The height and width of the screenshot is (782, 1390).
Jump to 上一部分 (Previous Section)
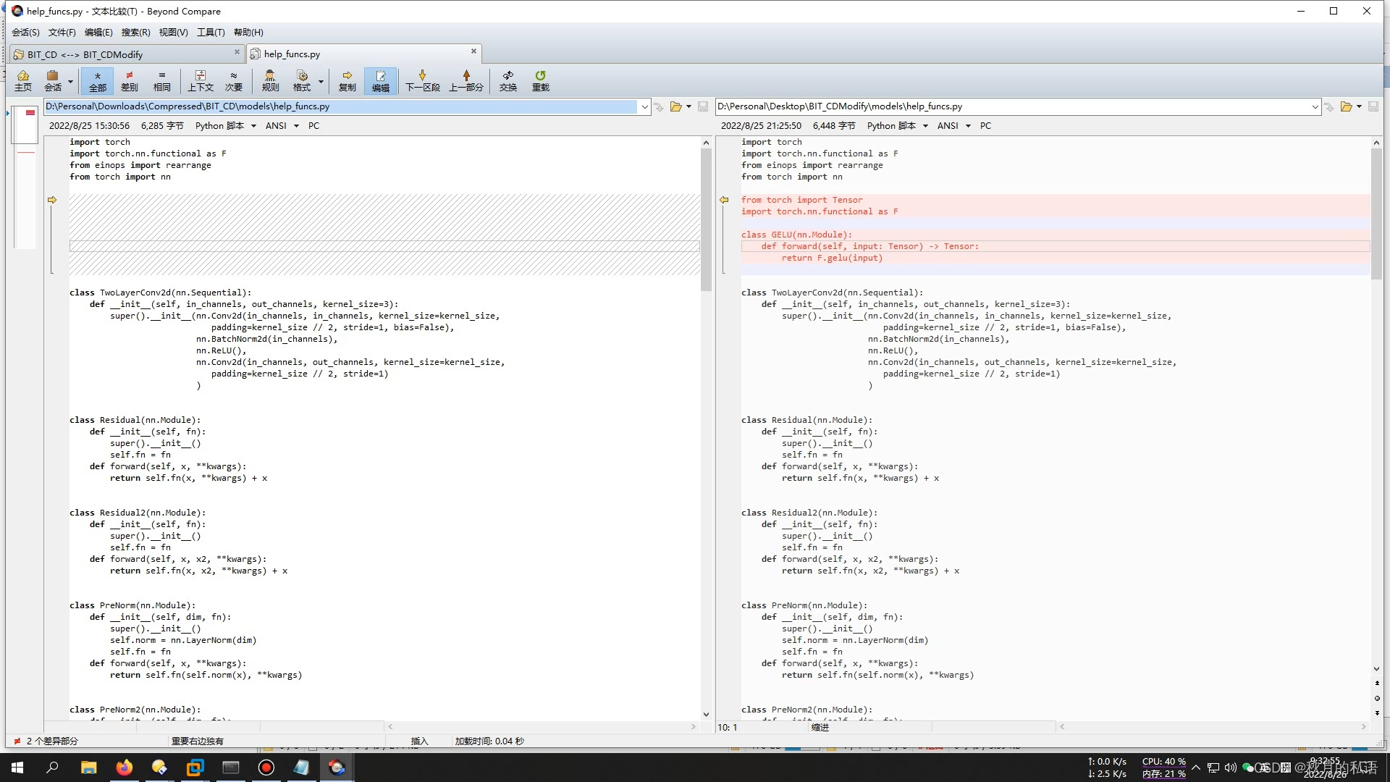[466, 80]
